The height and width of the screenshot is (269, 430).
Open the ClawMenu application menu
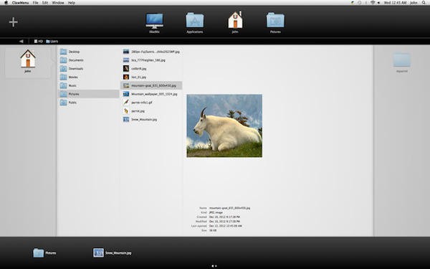20,3
